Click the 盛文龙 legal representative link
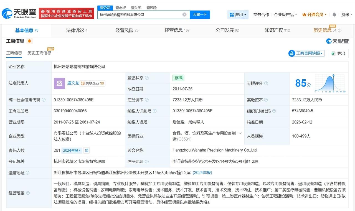Viewport: 355px width, 211px height. 73,83
